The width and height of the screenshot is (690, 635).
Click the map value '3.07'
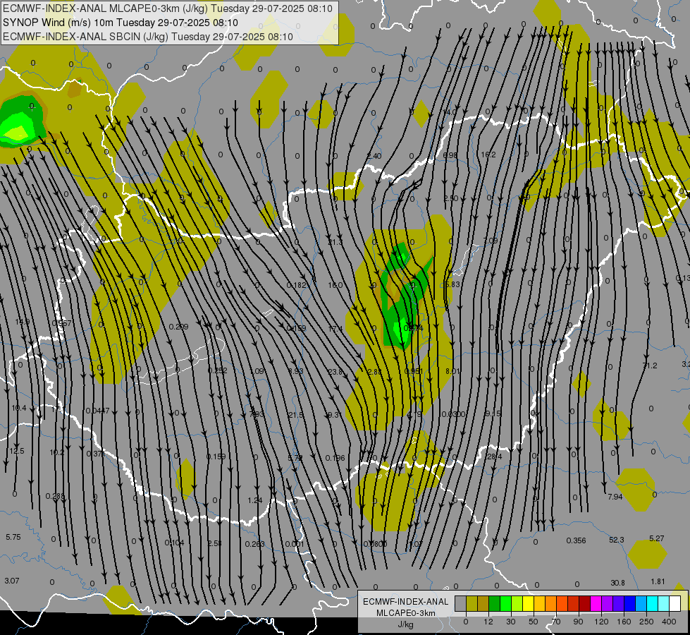(12, 581)
